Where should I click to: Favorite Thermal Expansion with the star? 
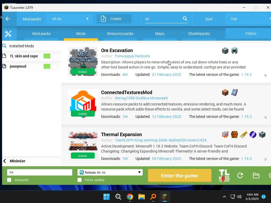pyautogui.click(x=265, y=159)
